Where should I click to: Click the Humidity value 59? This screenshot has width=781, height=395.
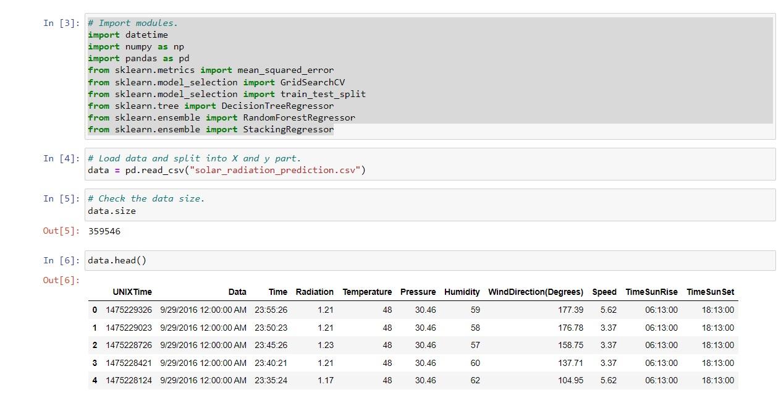click(475, 310)
